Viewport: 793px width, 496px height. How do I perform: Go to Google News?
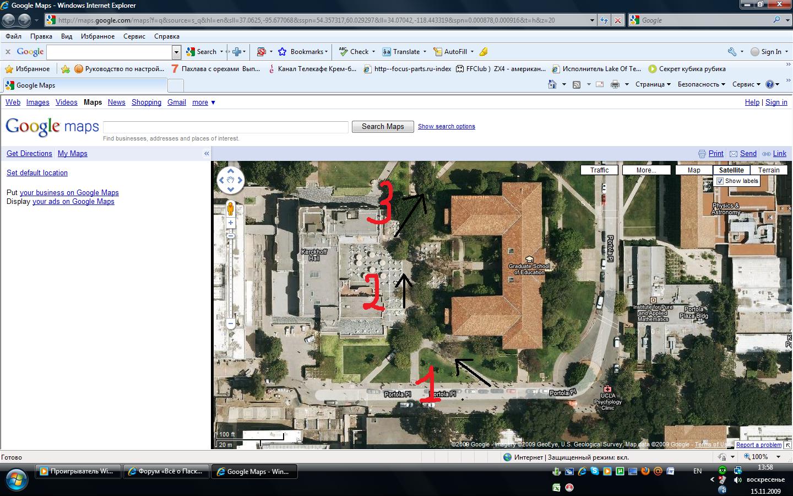[x=116, y=103]
